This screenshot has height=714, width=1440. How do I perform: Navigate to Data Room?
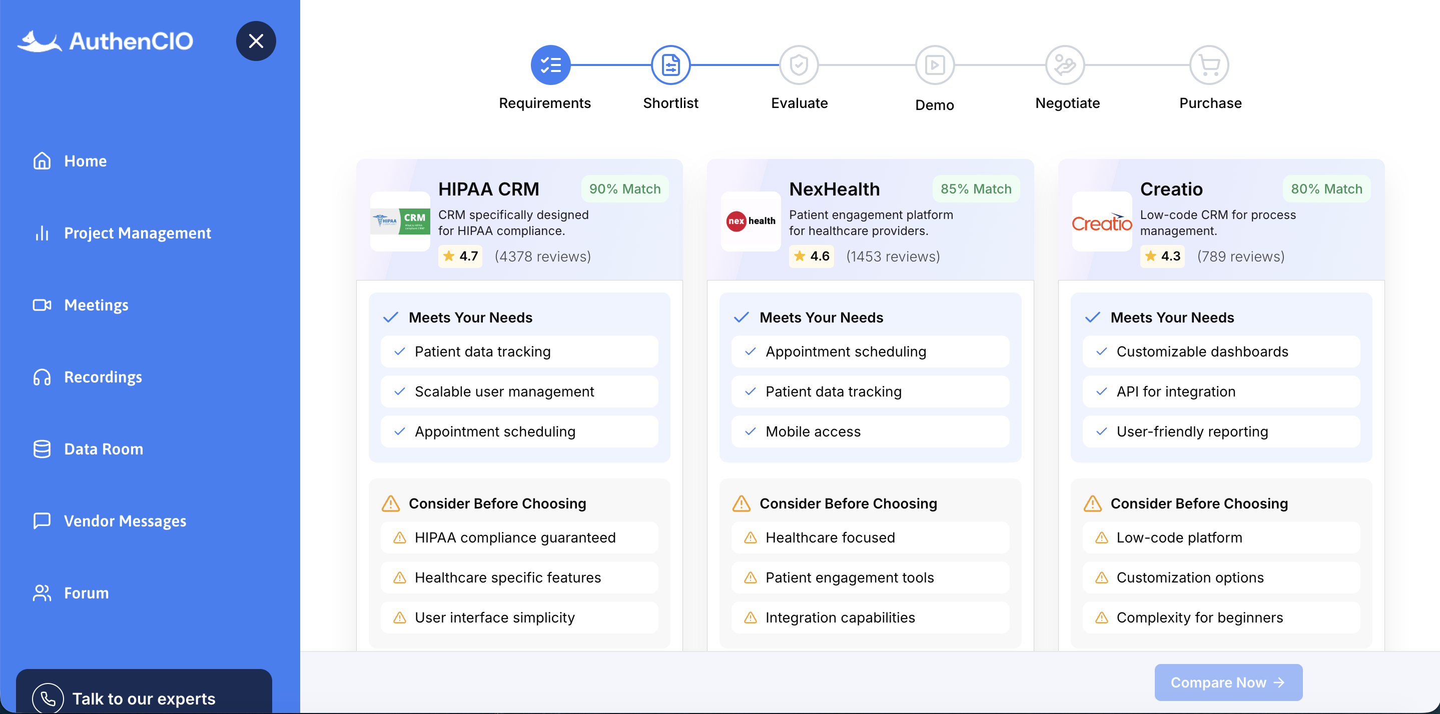pos(104,448)
